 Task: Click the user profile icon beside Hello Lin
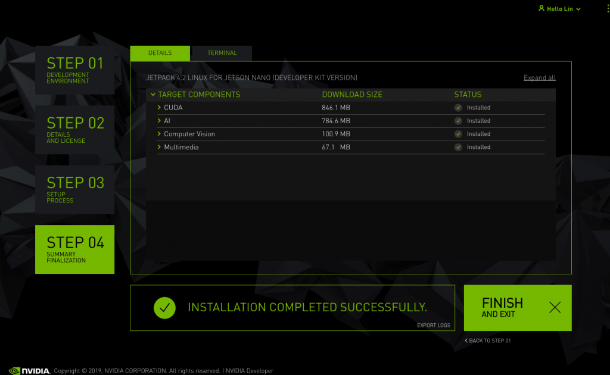click(x=541, y=8)
